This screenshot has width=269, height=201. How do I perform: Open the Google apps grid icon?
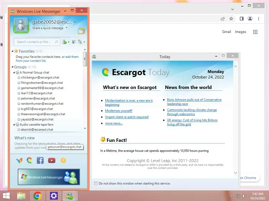pos(255,32)
